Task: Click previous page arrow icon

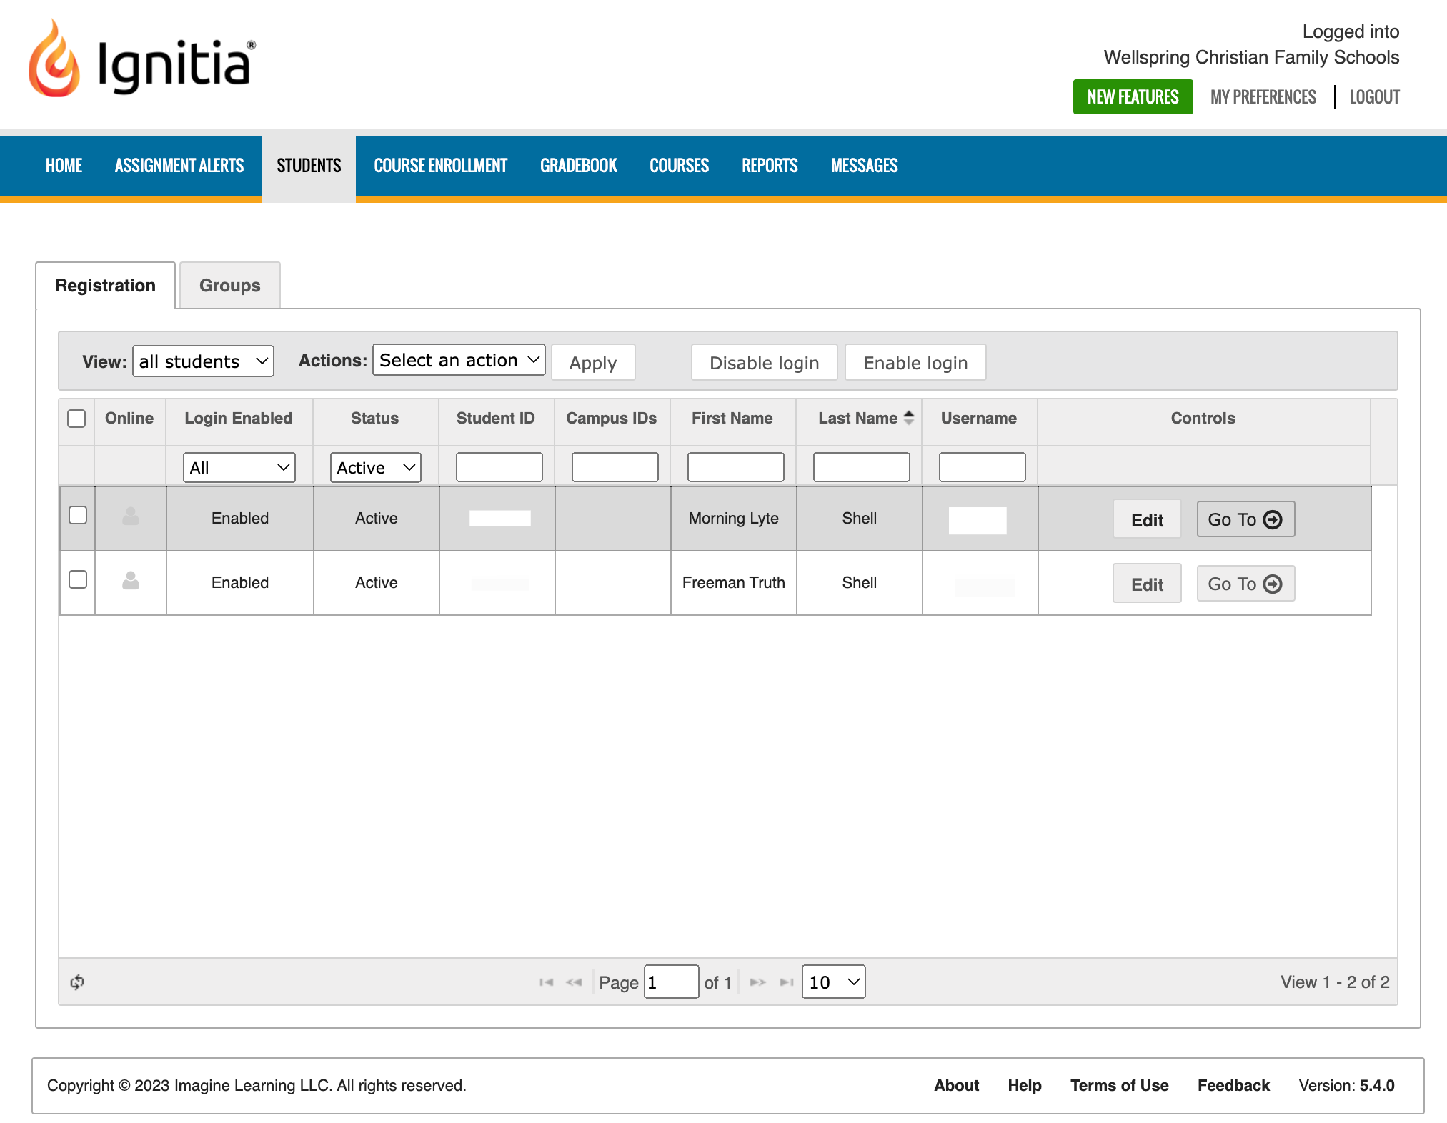Action: (574, 982)
